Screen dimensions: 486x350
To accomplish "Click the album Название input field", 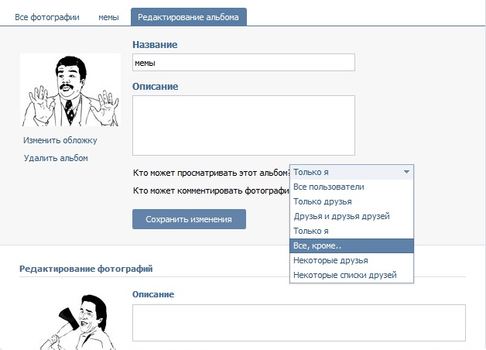I will 244,63.
